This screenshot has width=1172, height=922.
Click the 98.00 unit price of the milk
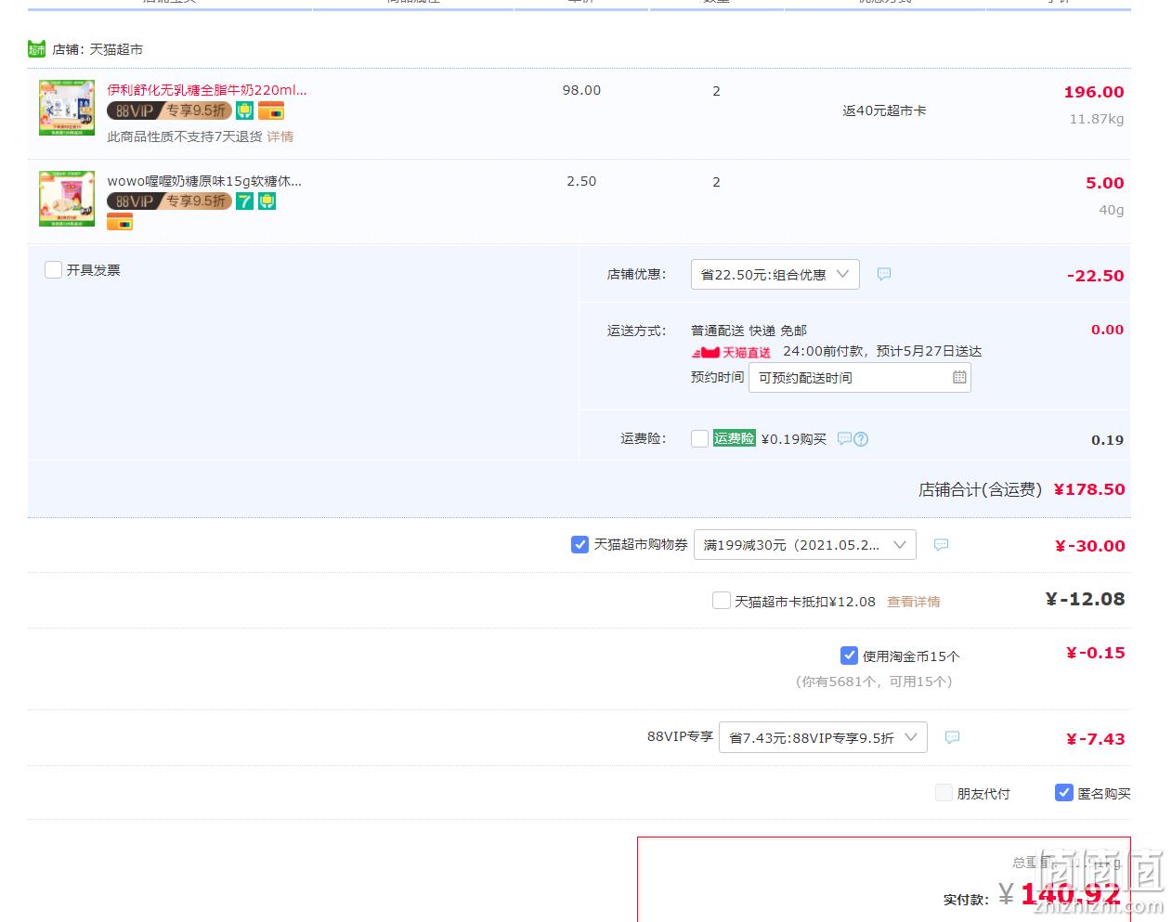tap(581, 90)
